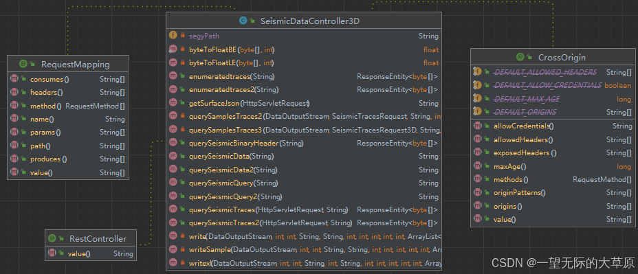This screenshot has height=274, width=638.
Task: Select the RestController annotation header
Action: pos(91,238)
